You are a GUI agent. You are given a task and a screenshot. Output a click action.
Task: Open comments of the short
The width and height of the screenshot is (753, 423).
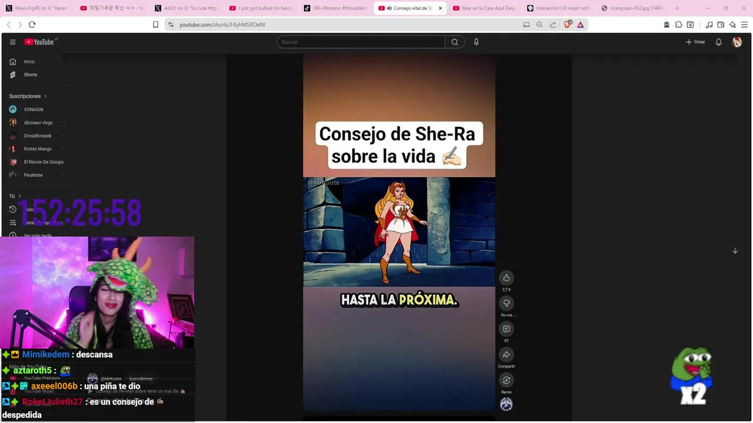click(506, 329)
